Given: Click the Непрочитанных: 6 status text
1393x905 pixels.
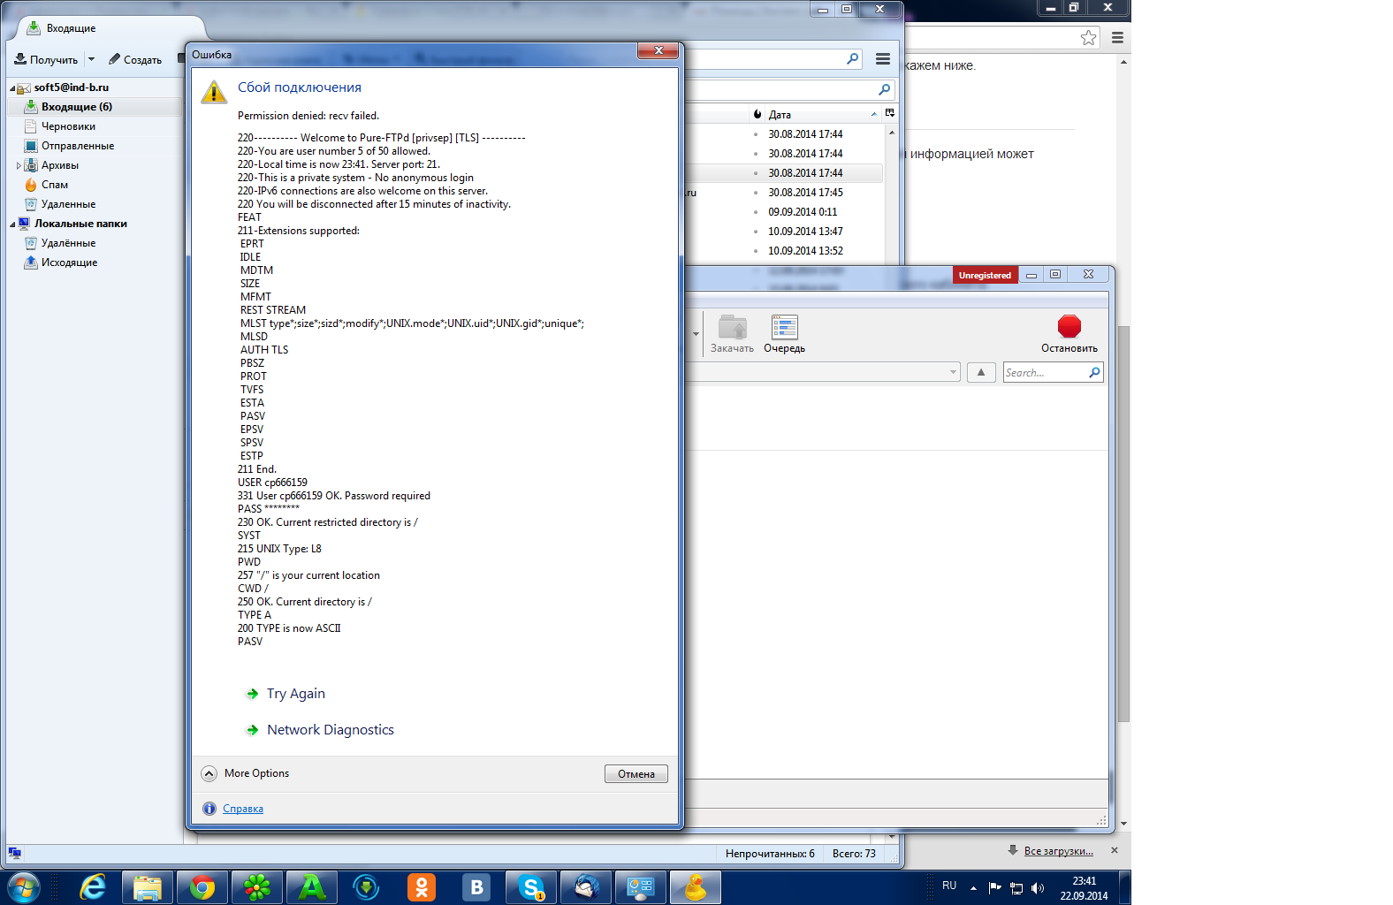Looking at the screenshot, I should pos(770,854).
